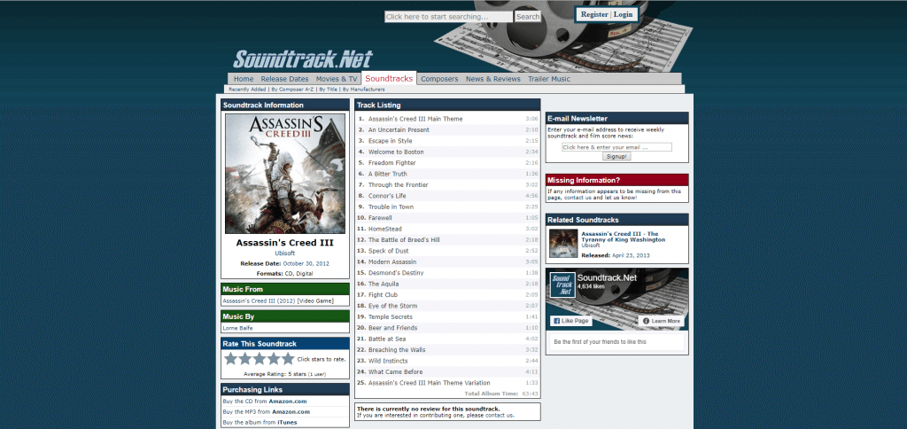
Task: Open the Tyranny of King Washington thumbnail
Action: coord(563,244)
